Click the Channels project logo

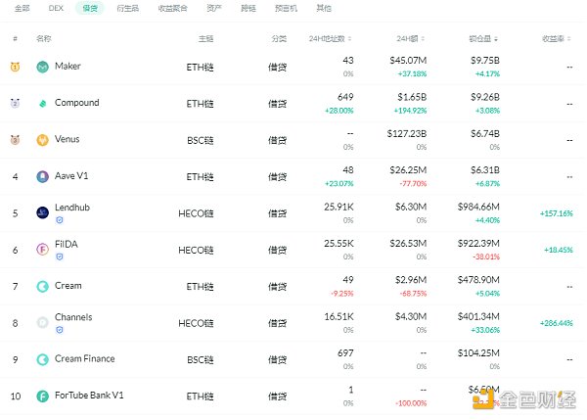click(x=43, y=322)
